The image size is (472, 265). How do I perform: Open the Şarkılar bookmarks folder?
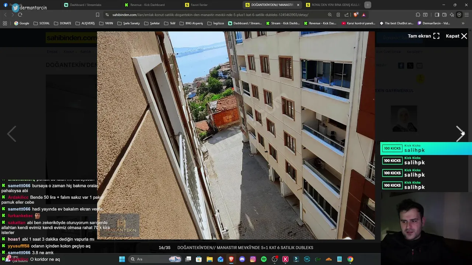152,23
